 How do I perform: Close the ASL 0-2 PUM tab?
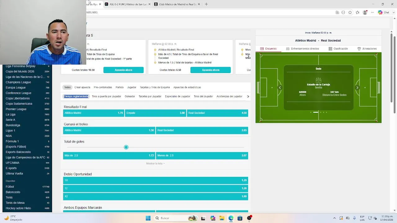(x=149, y=4)
